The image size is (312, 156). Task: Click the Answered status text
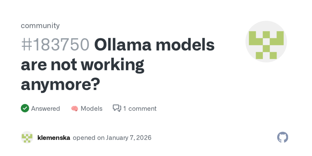click(45, 109)
